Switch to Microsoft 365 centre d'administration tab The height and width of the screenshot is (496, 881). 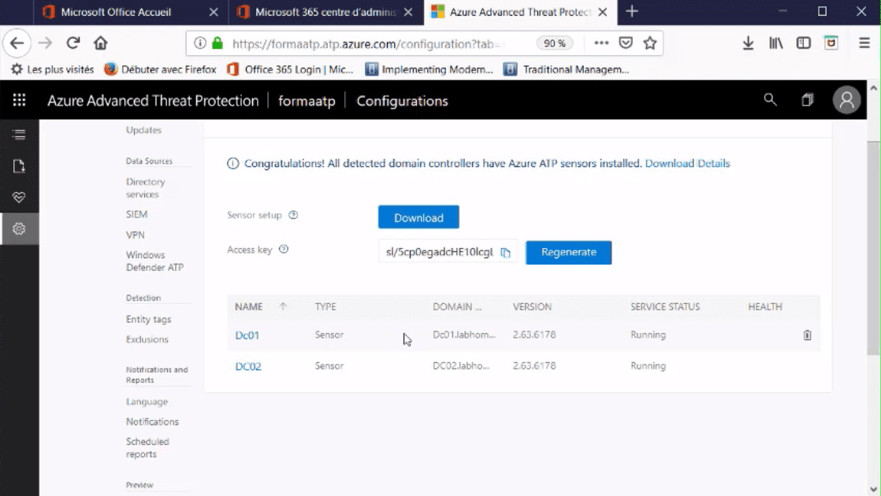(x=326, y=12)
